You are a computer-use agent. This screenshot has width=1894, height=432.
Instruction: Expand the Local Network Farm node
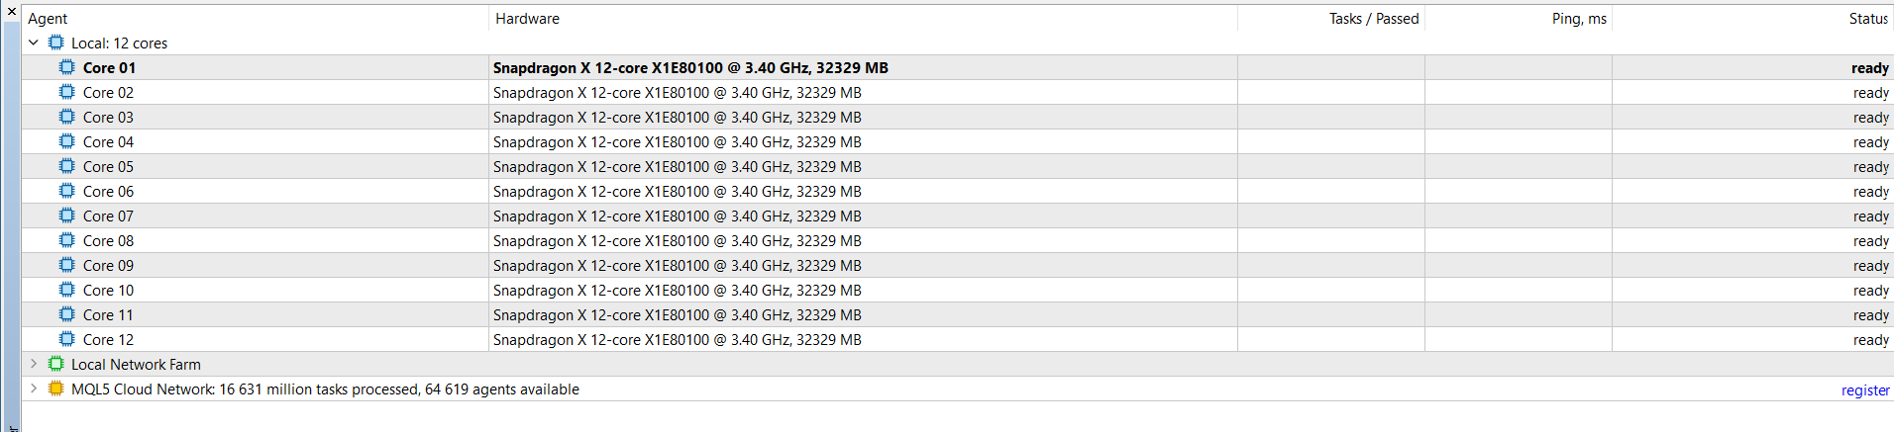tap(34, 364)
